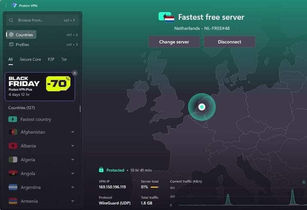Click the Armenia flag icon

[13, 201]
